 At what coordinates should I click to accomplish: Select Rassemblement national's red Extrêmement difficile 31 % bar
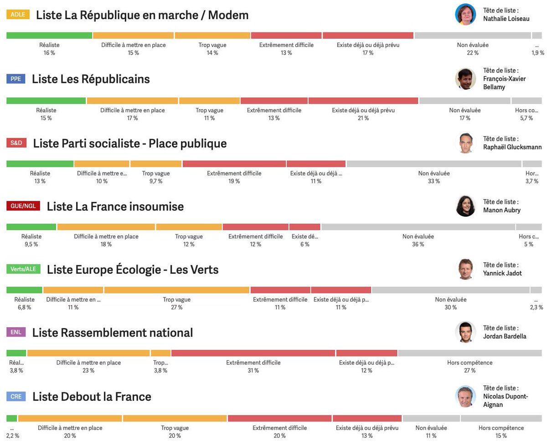coord(253,353)
